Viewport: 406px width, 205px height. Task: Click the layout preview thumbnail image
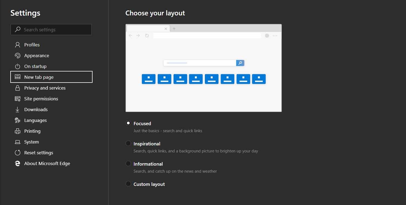204,68
